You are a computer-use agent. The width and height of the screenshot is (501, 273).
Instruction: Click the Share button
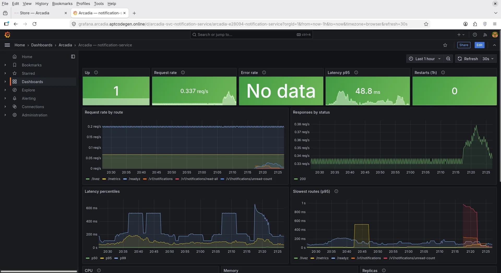pyautogui.click(x=464, y=45)
